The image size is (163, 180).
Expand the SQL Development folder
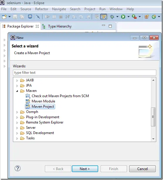tap(17, 133)
